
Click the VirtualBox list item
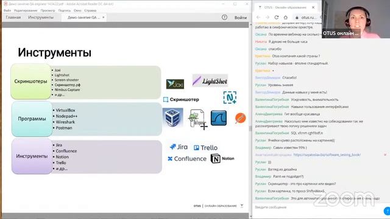coord(65,110)
